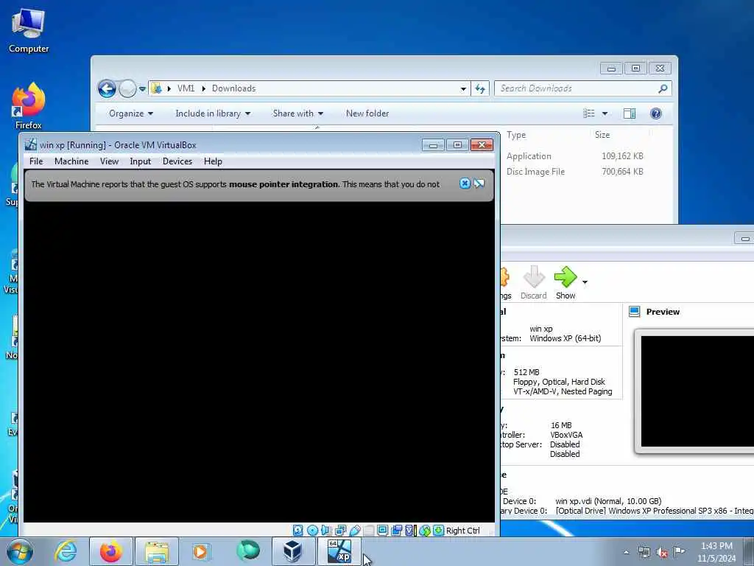This screenshot has height=566, width=754.
Task: Open the Help menu
Action: [x=213, y=161]
